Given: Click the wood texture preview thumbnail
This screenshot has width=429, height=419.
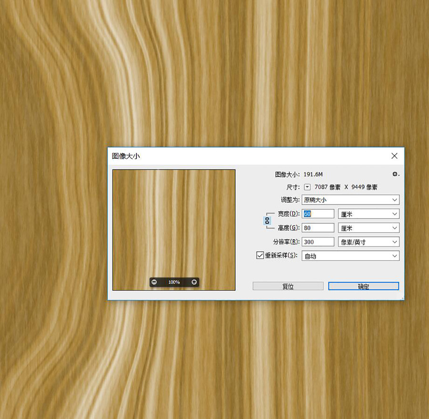Looking at the screenshot, I should [174, 230].
